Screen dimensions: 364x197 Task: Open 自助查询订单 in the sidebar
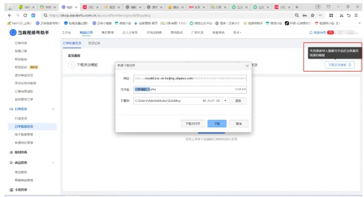click(x=24, y=99)
